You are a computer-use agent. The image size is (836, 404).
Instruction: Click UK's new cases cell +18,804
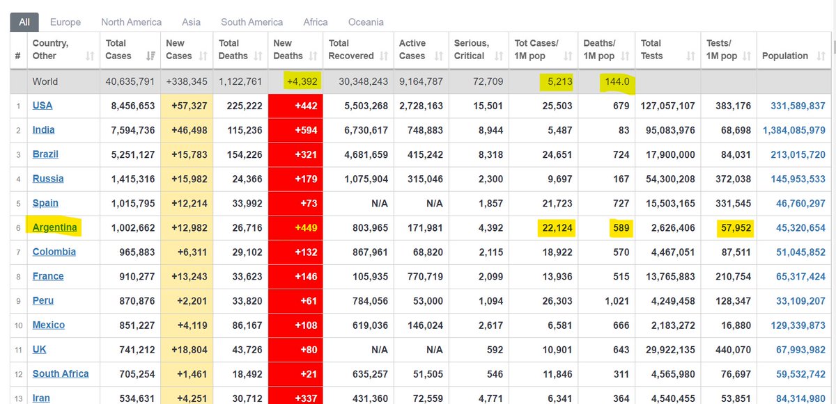[187, 349]
